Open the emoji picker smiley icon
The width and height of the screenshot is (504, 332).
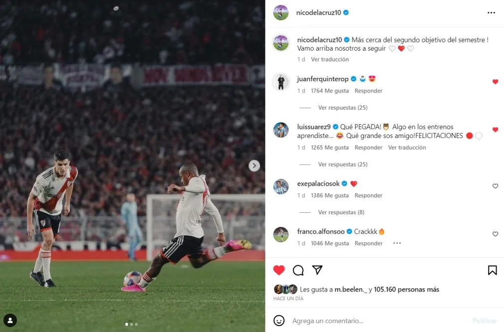point(279,320)
